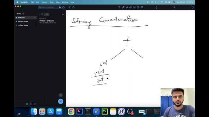Image resolution: width=209 pixels, height=117 pixels.
Task: Open Finder from the Dock
Action: pos(34,111)
